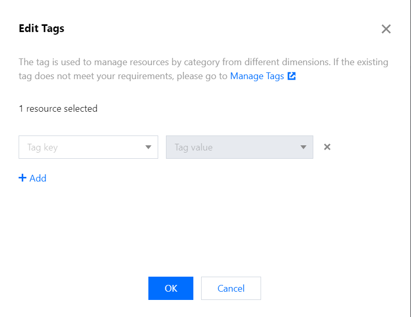Remove the tag row with the x icon

327,147
